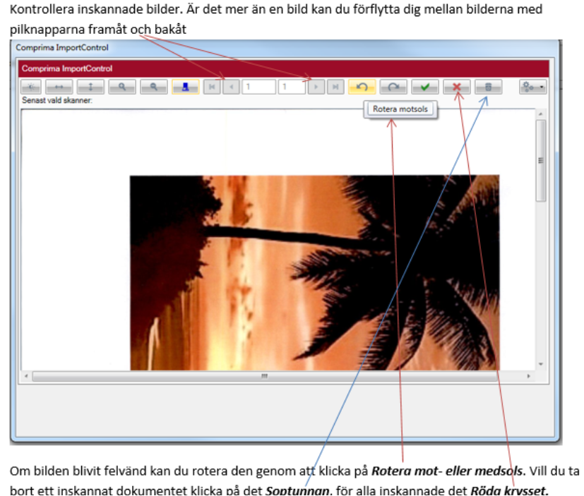Image resolution: width=584 pixels, height=496 pixels.
Task: Go to the next scanned image
Action: pos(317,87)
